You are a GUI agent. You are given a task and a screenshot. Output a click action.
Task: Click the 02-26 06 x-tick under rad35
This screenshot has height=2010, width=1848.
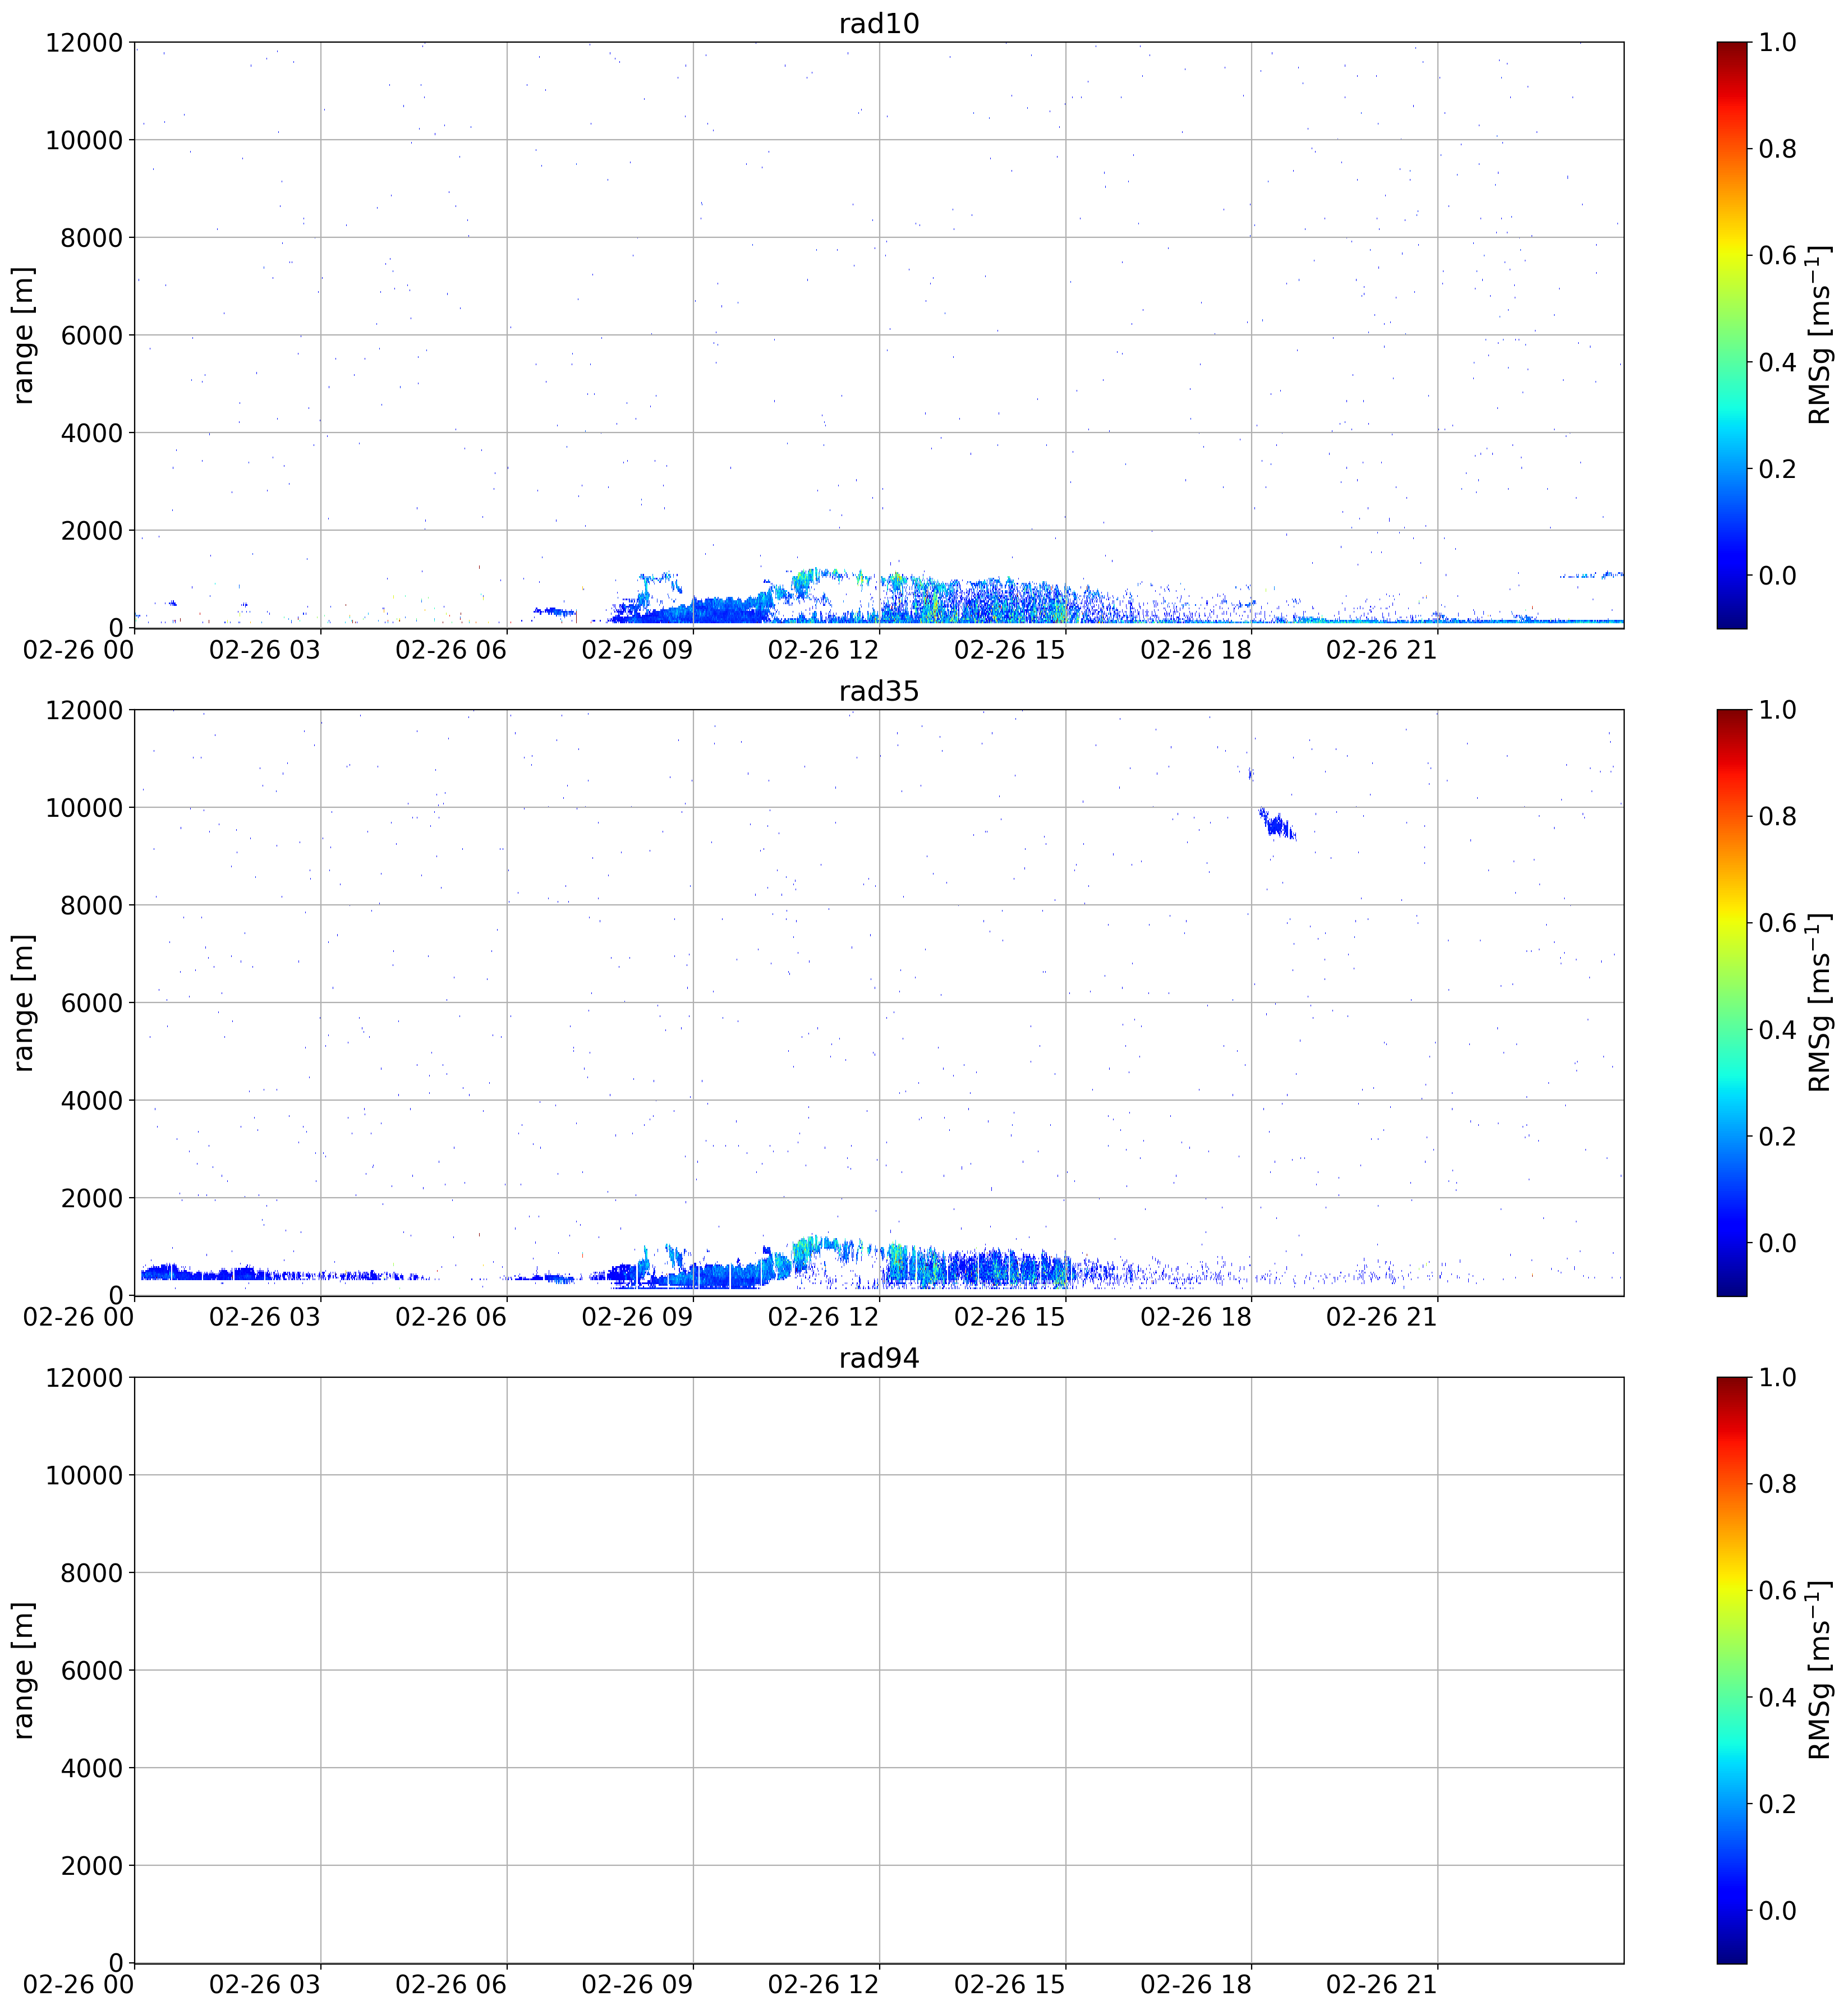click(x=451, y=1317)
